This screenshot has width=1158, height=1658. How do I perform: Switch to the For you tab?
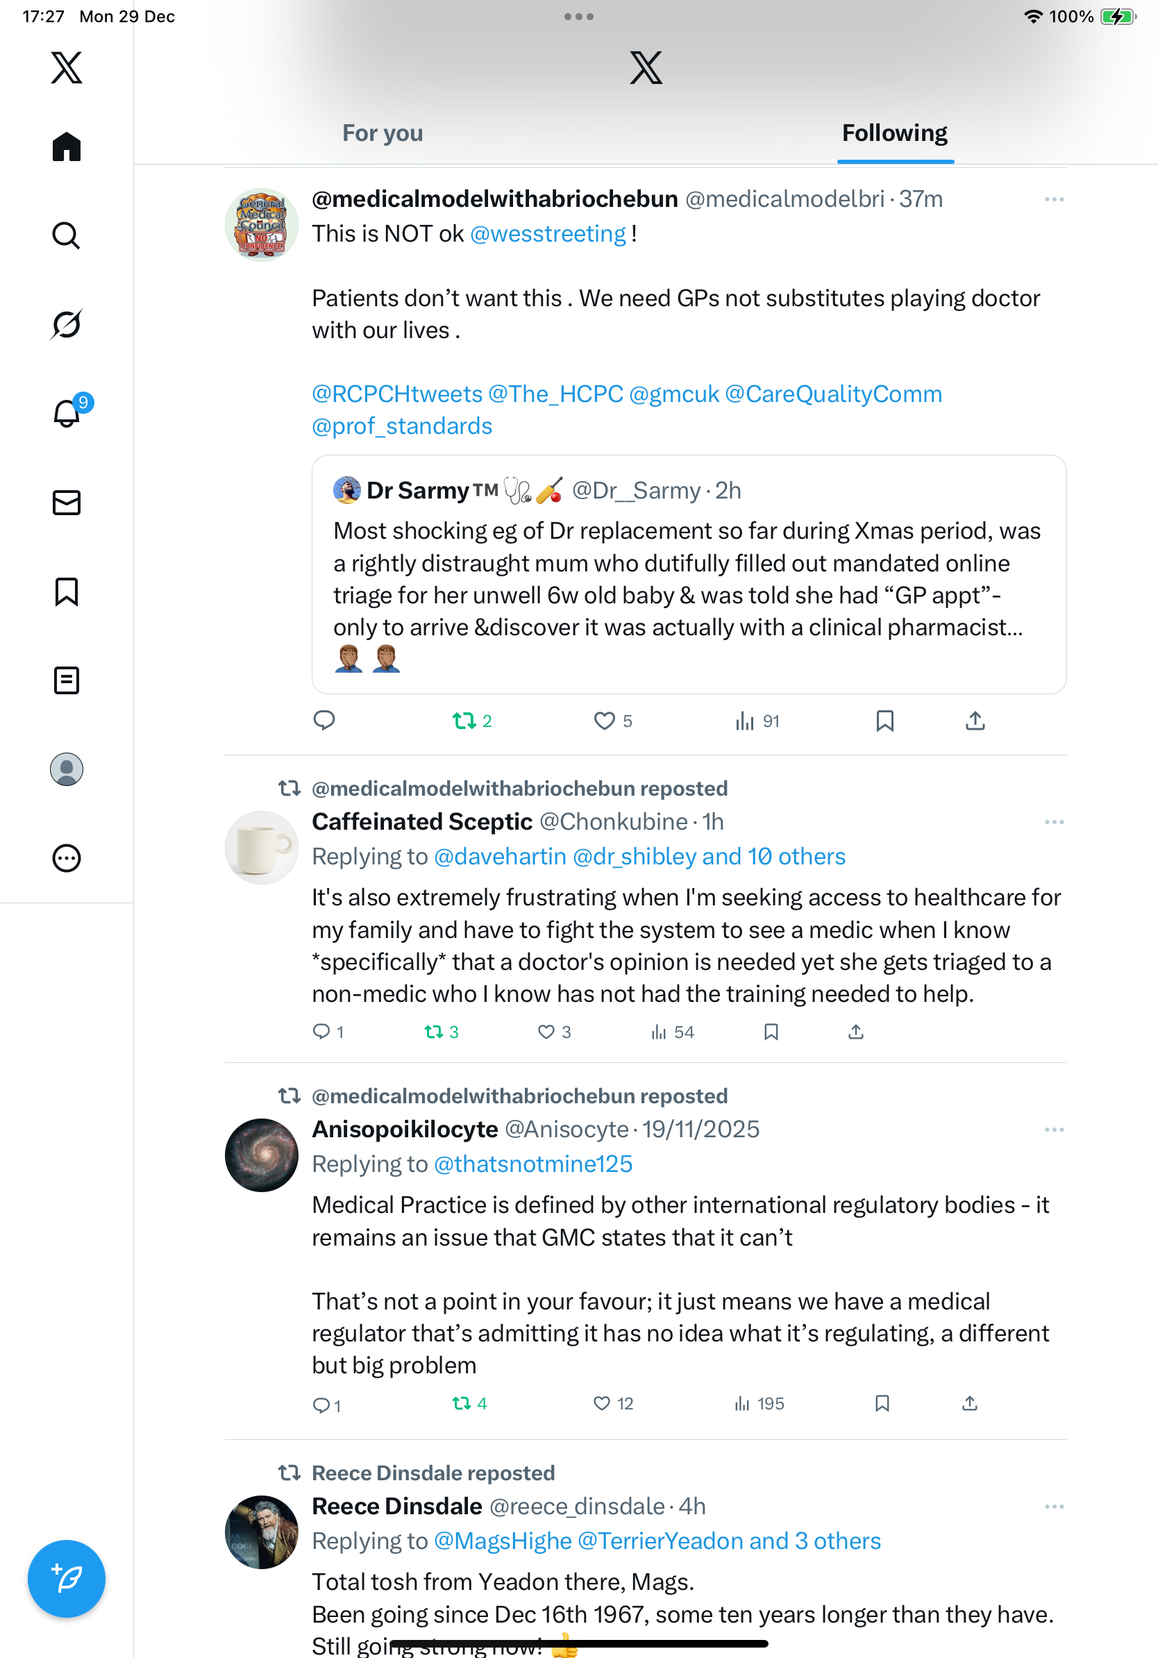point(382,133)
